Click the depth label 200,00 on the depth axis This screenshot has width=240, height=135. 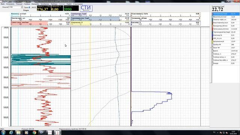pyautogui.click(x=6, y=87)
